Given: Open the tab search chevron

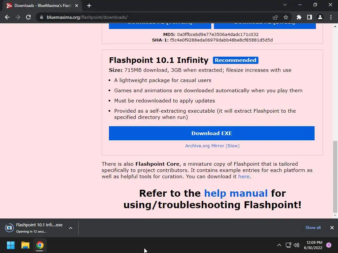Looking at the screenshot, I should (285, 5).
